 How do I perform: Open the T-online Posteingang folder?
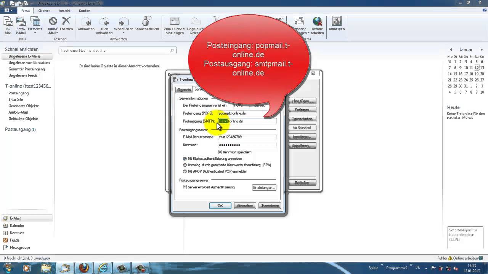19,93
